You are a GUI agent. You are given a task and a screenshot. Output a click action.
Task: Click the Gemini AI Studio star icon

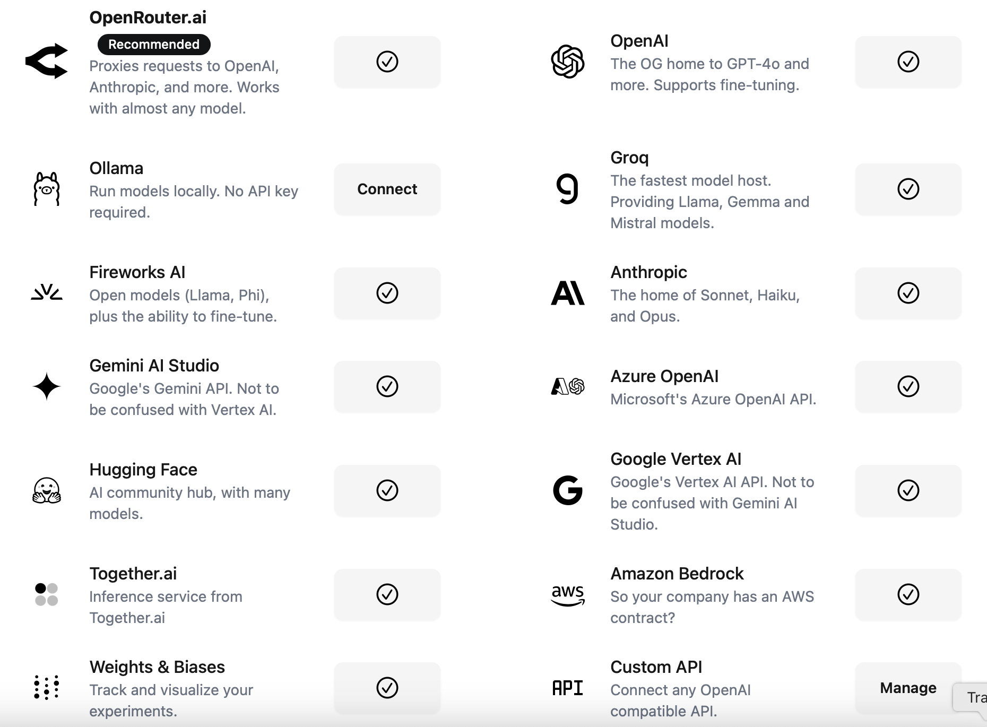[x=47, y=386]
